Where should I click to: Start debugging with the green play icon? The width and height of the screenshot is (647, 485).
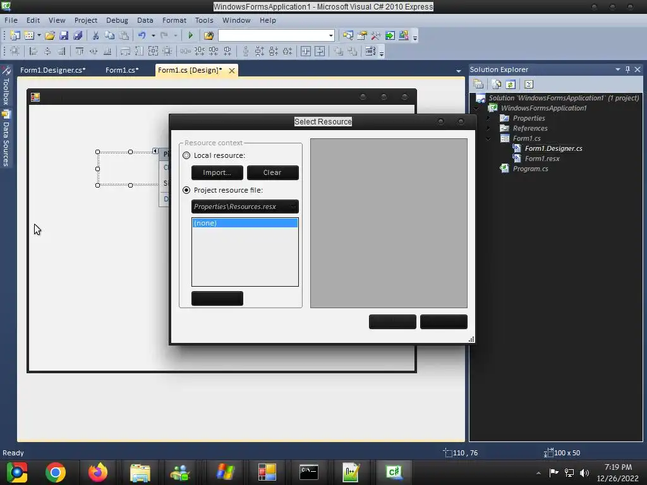tap(191, 35)
